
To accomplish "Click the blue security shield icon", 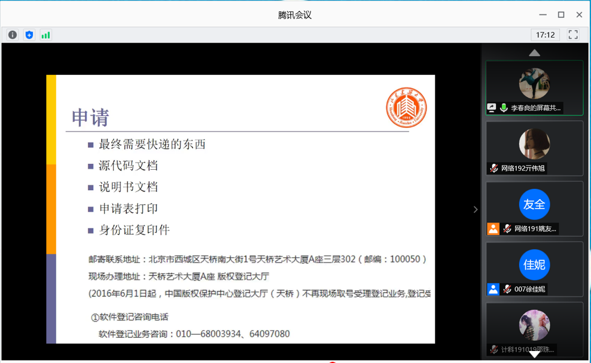I will click(29, 35).
